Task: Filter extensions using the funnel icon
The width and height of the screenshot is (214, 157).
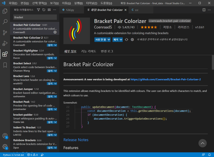Action: [38, 10]
